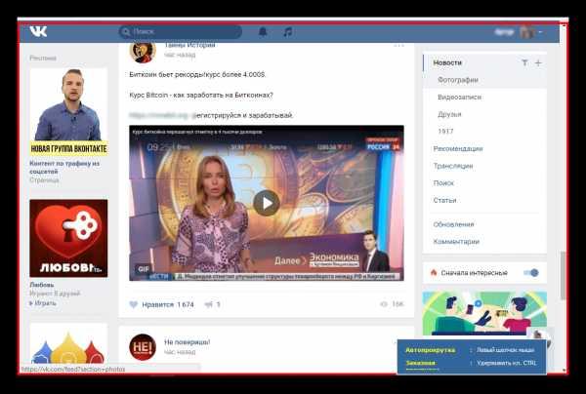Open the Контент по трафику из соцсетей link

click(64, 167)
